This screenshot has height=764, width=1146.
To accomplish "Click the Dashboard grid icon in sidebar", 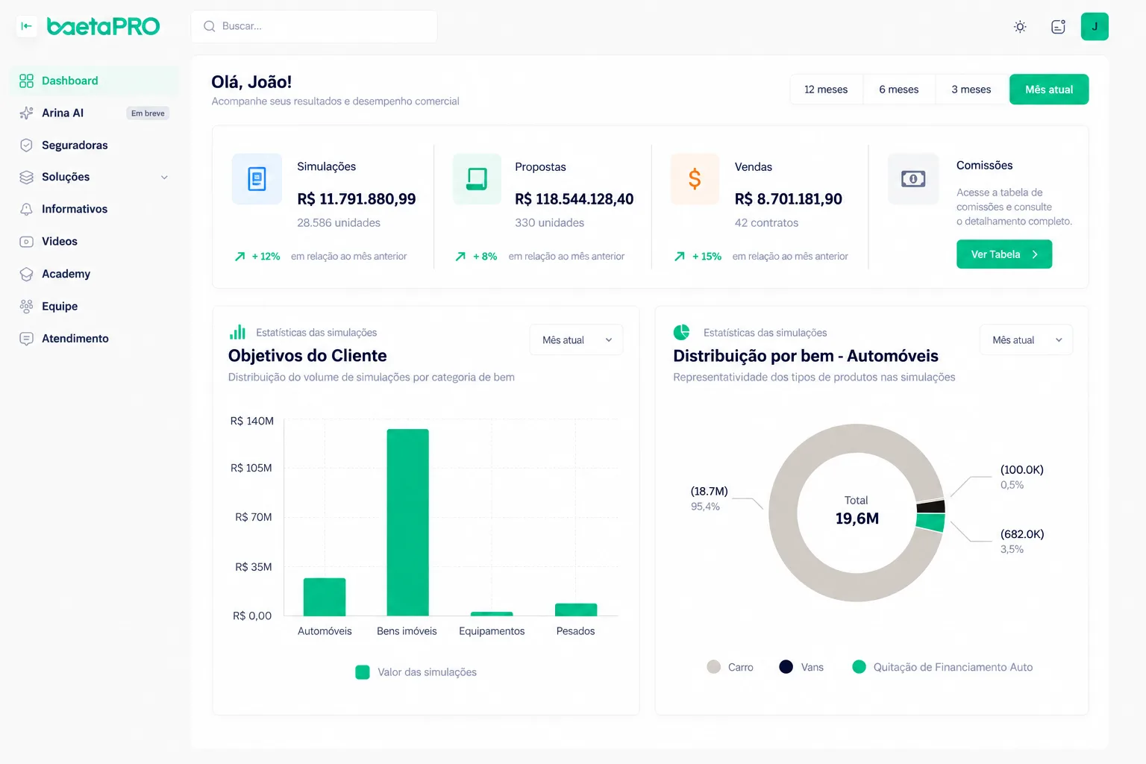I will click(x=26, y=81).
